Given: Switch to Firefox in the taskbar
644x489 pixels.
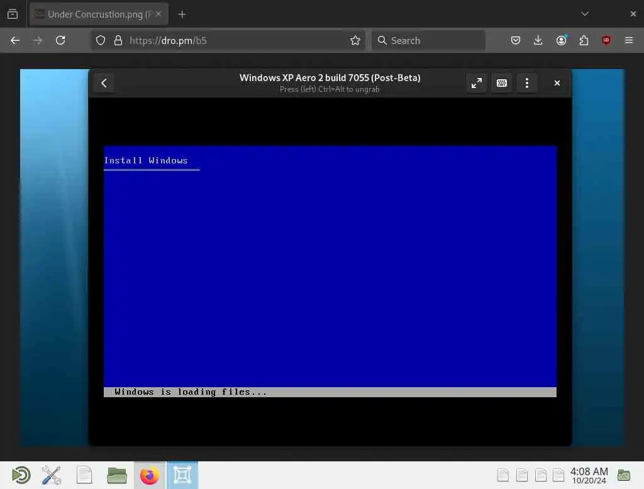Looking at the screenshot, I should tap(150, 475).
